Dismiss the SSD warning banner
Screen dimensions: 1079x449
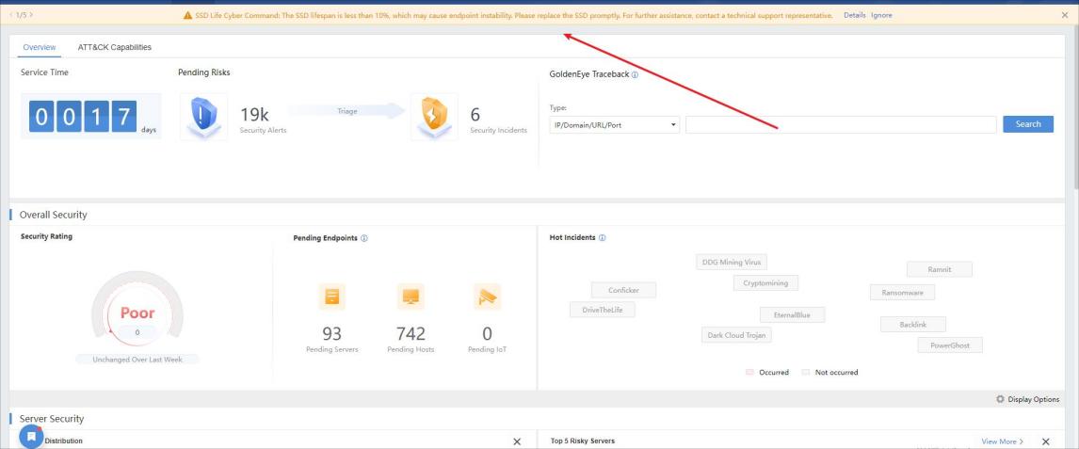1065,14
